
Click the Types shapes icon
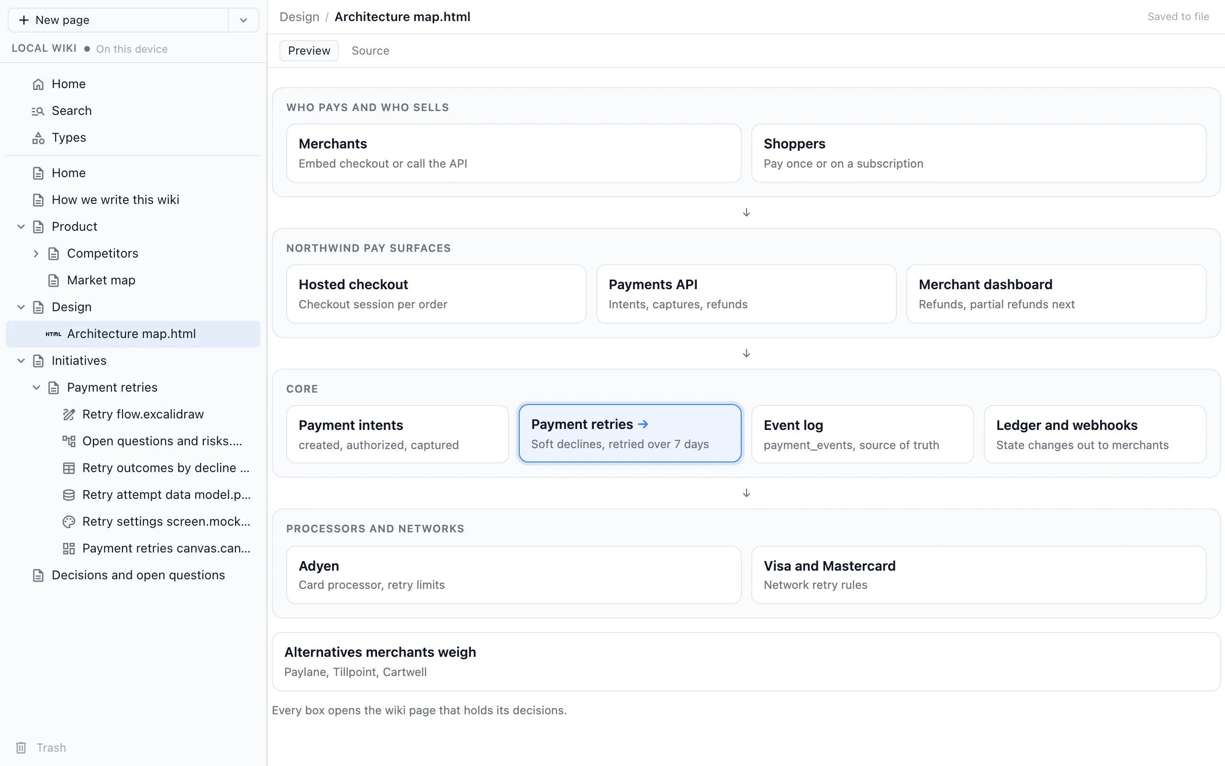click(38, 138)
